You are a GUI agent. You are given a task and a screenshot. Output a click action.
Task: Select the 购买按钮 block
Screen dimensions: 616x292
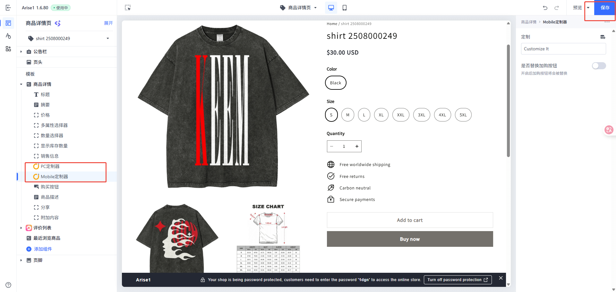click(x=50, y=187)
